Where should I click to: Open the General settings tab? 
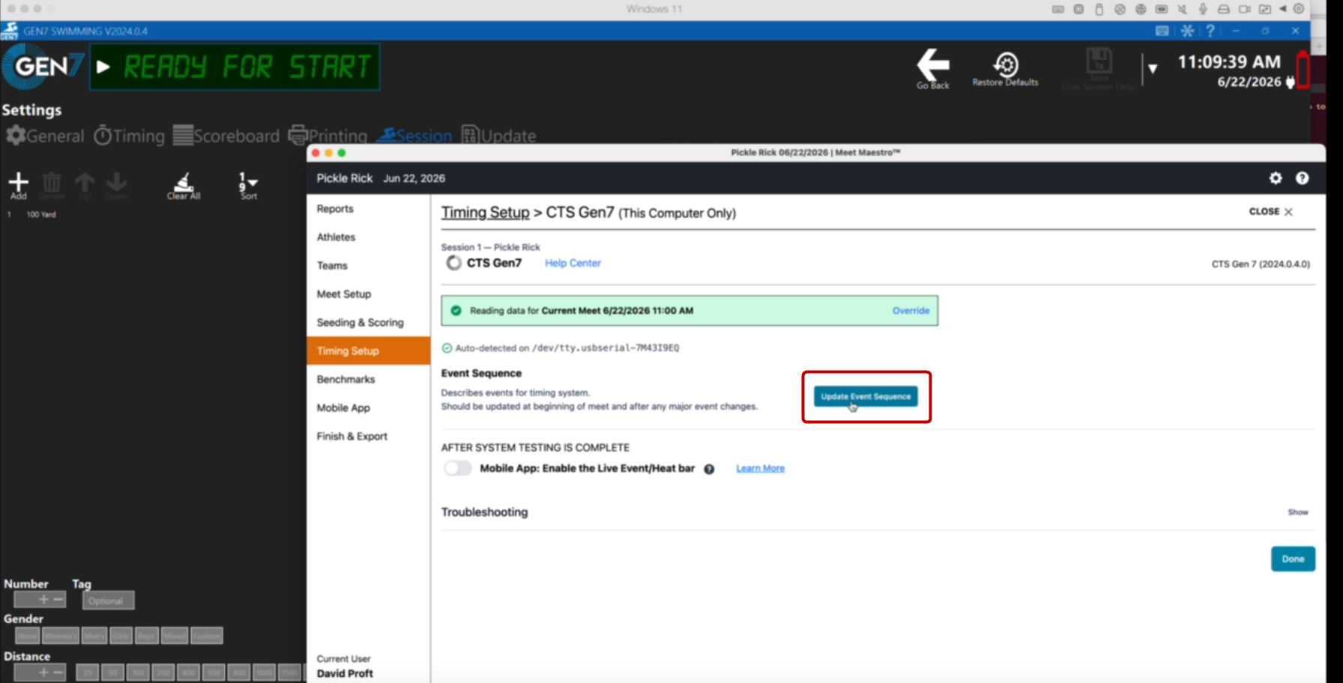(x=45, y=136)
